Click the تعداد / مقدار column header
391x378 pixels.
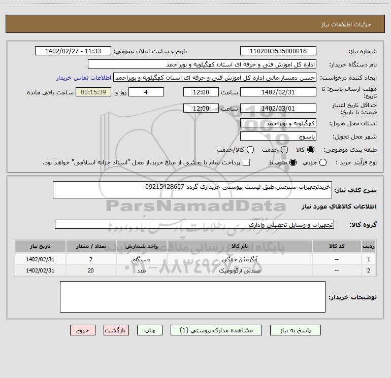91,247
